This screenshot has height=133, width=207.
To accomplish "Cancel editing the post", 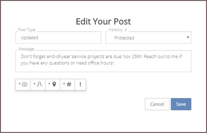I will pyautogui.click(x=157, y=104).
